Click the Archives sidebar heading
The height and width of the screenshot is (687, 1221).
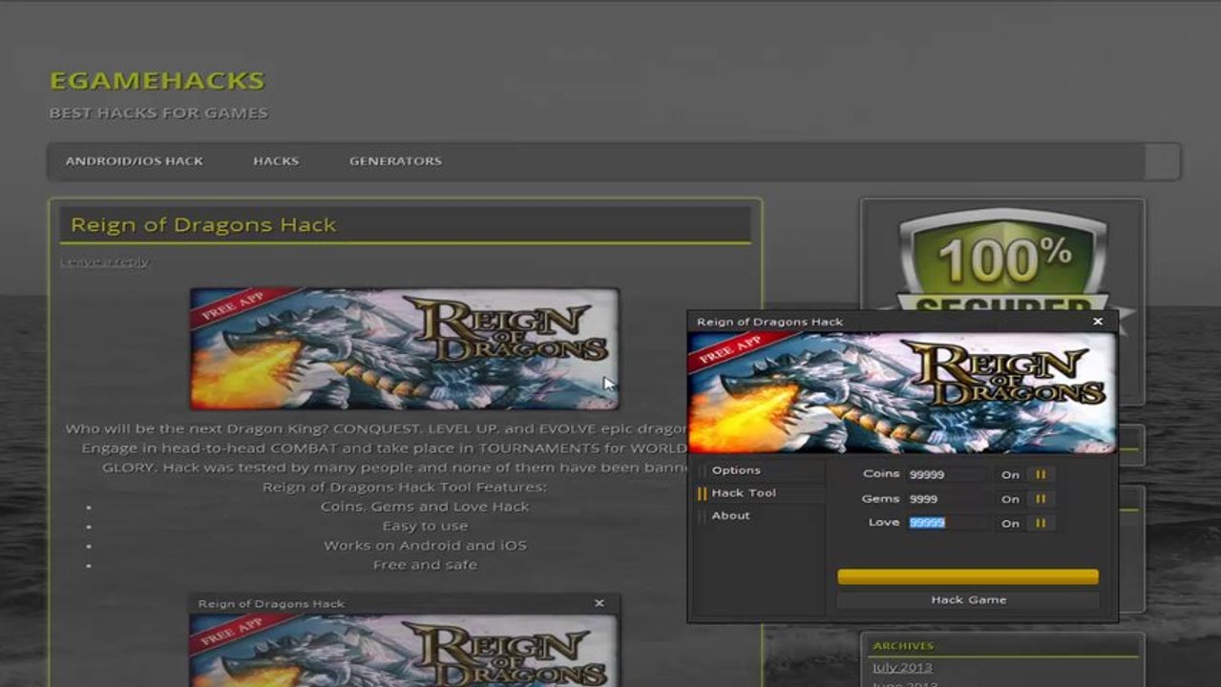(x=903, y=646)
